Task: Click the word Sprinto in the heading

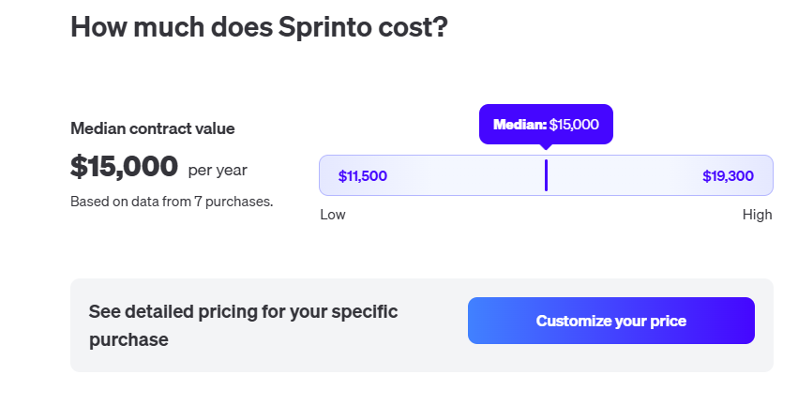Action: [x=327, y=28]
